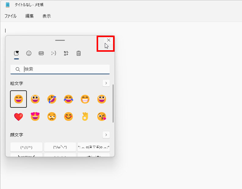Viewport: 242px width, 189px height.
Task: Insert the heart eyes smiley emoji
Action: coord(35,117)
